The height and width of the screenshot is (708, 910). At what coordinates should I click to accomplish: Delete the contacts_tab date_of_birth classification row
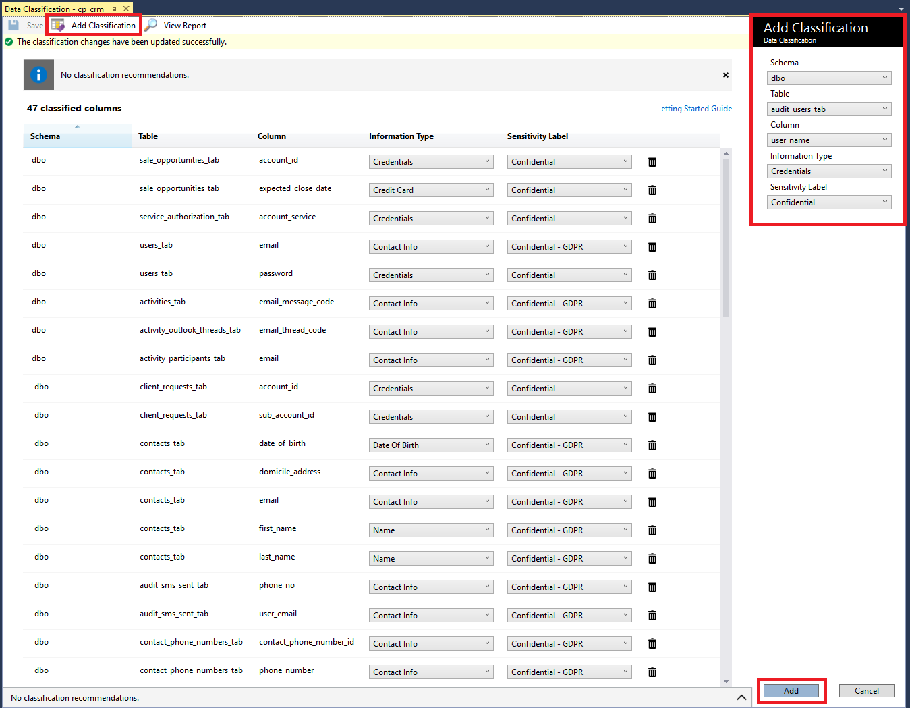point(652,445)
